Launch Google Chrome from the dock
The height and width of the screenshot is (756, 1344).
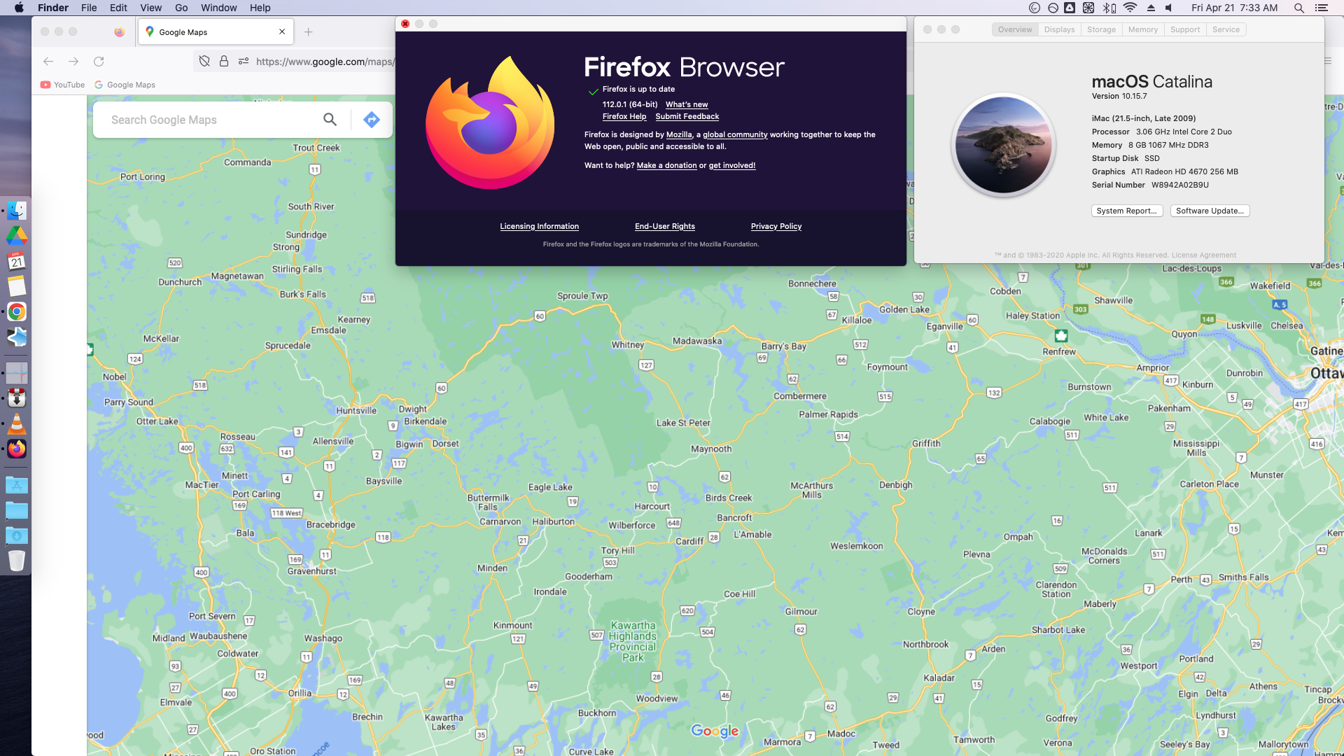click(17, 311)
